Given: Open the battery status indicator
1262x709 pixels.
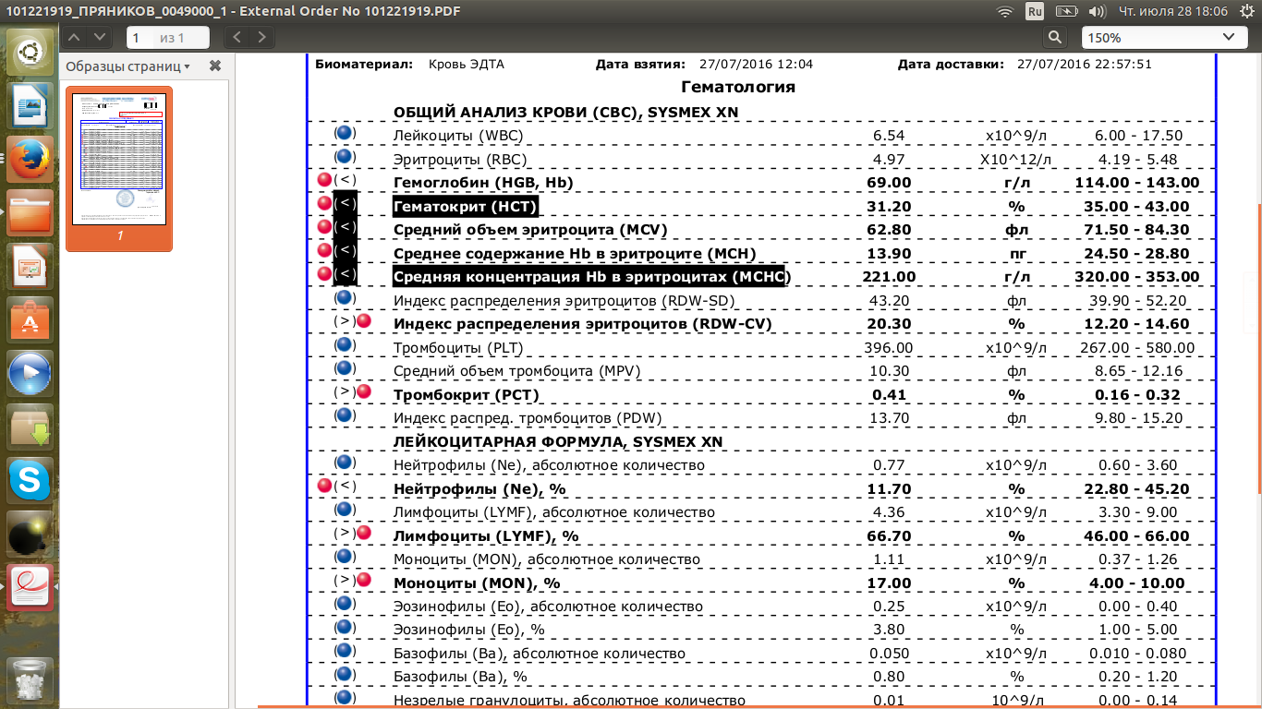Looking at the screenshot, I should [x=1066, y=11].
